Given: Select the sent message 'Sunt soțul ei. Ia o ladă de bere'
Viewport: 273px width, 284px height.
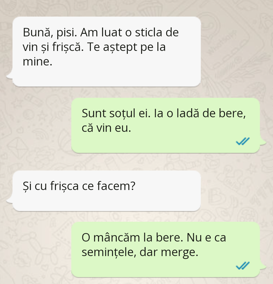Looking at the screenshot, I should click(166, 125).
